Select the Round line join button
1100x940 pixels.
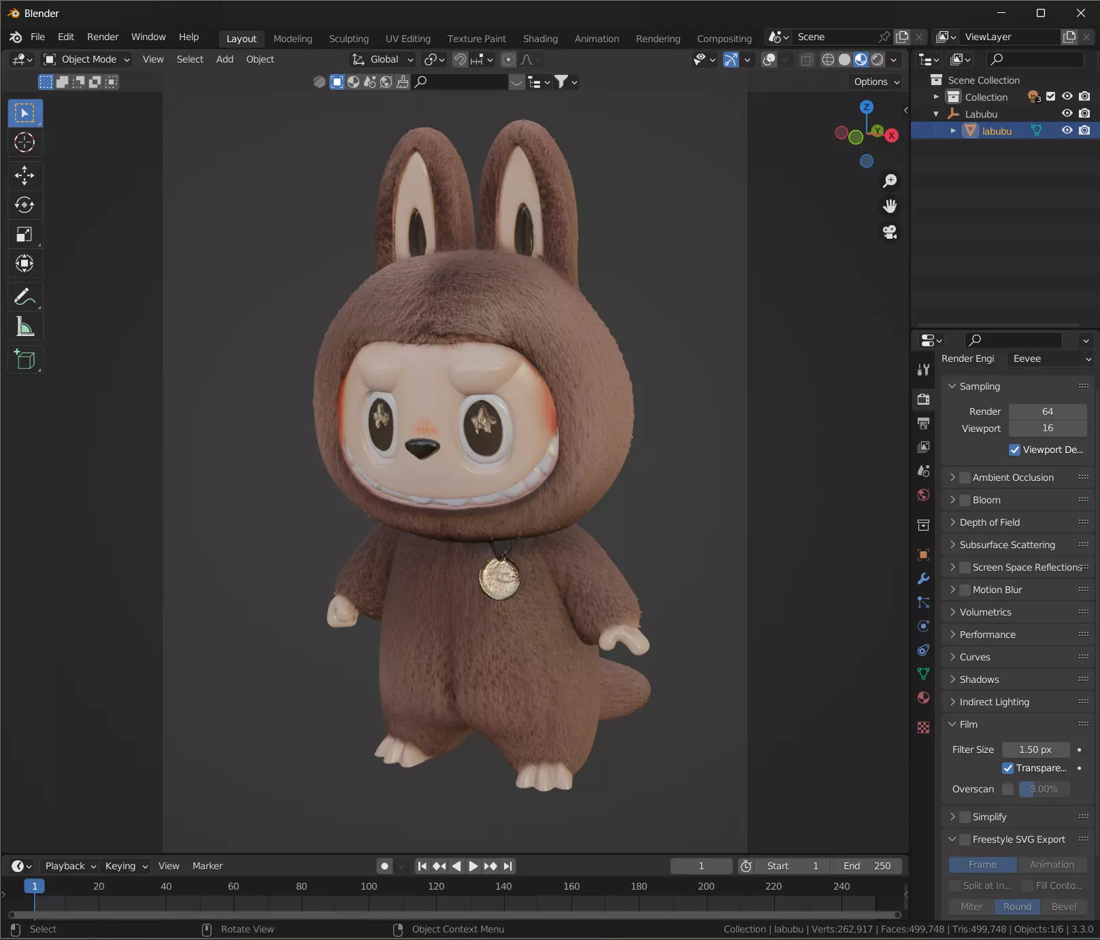click(x=1017, y=907)
